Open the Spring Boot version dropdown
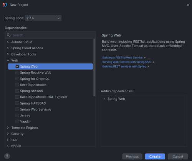The height and width of the screenshot is (161, 192). (x=43, y=18)
